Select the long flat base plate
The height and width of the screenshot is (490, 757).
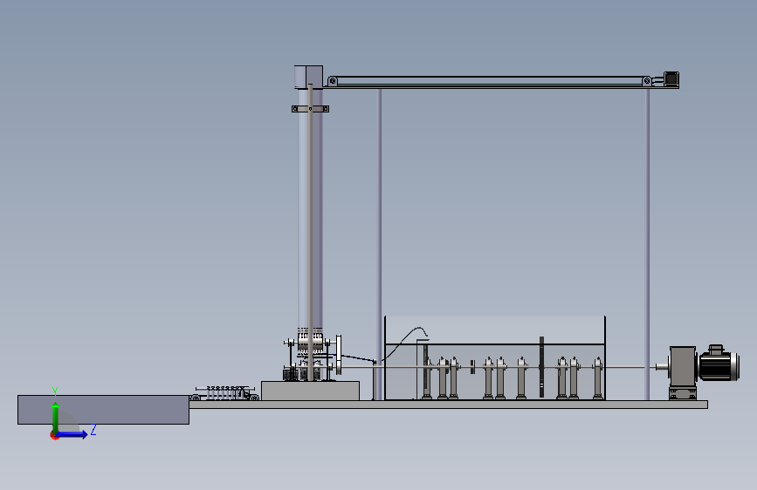(448, 405)
